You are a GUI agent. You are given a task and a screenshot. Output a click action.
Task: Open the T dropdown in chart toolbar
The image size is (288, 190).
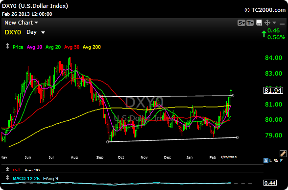coord(250,23)
